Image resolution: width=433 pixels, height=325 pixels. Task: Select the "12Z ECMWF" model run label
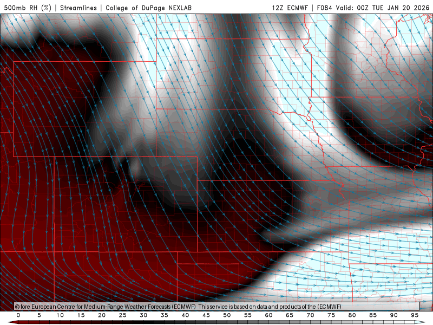(x=290, y=8)
